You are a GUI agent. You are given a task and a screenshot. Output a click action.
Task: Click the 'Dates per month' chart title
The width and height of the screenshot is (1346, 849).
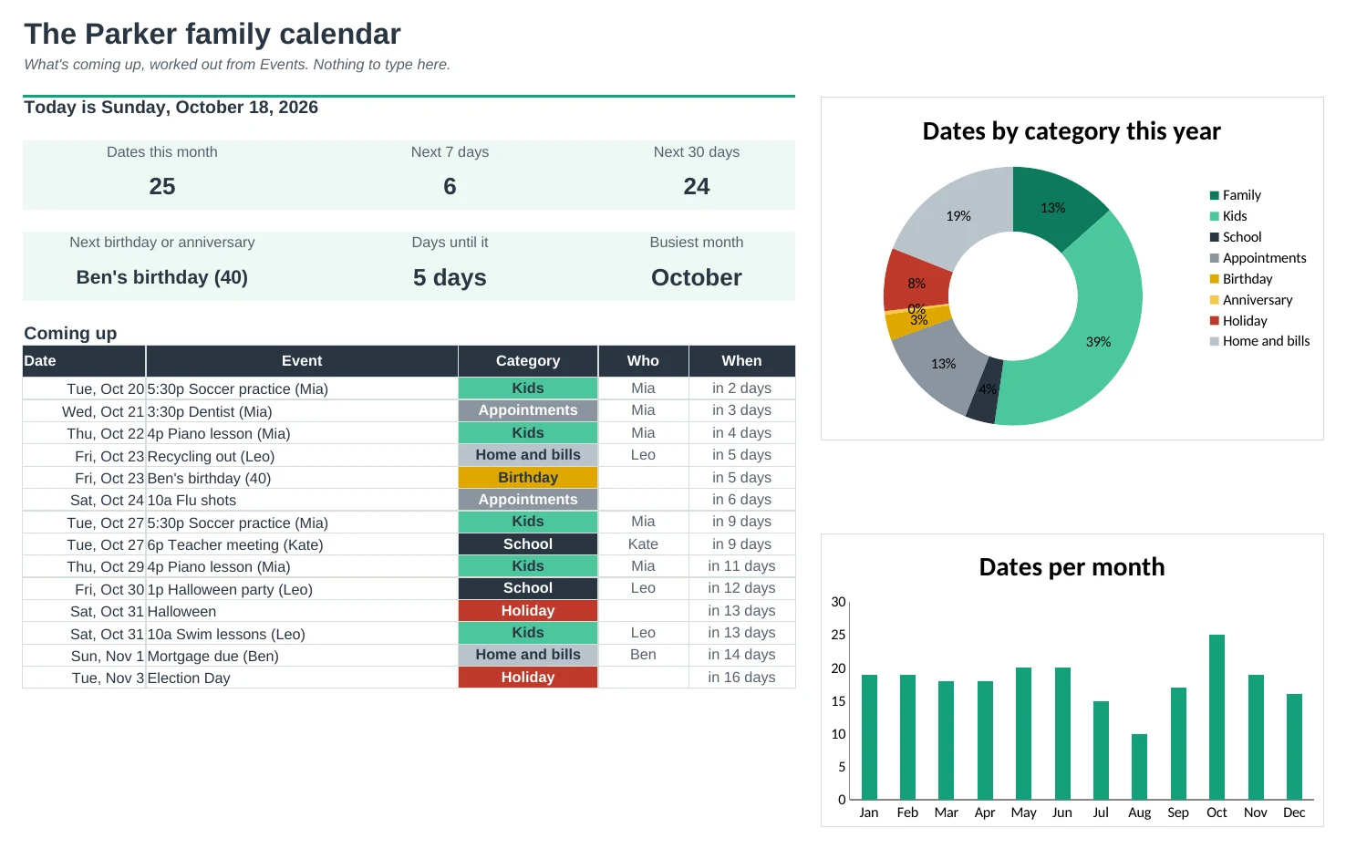click(x=1072, y=567)
